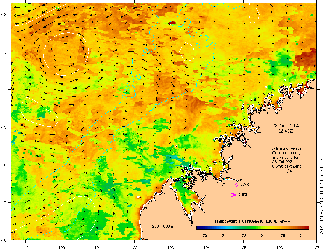Click the magenta Argo circle legend marker
Screen dimensions: 324x251
[x=236, y=185]
